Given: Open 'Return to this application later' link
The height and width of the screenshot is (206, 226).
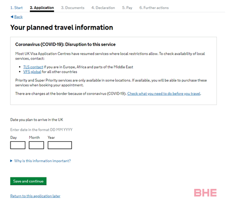Looking at the screenshot, I should [35, 196].
